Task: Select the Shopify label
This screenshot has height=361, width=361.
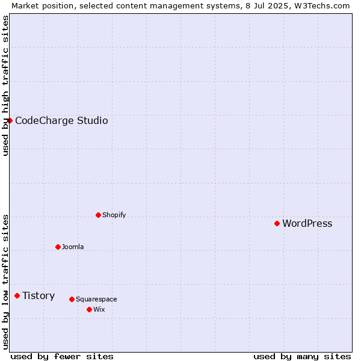Action: [114, 215]
